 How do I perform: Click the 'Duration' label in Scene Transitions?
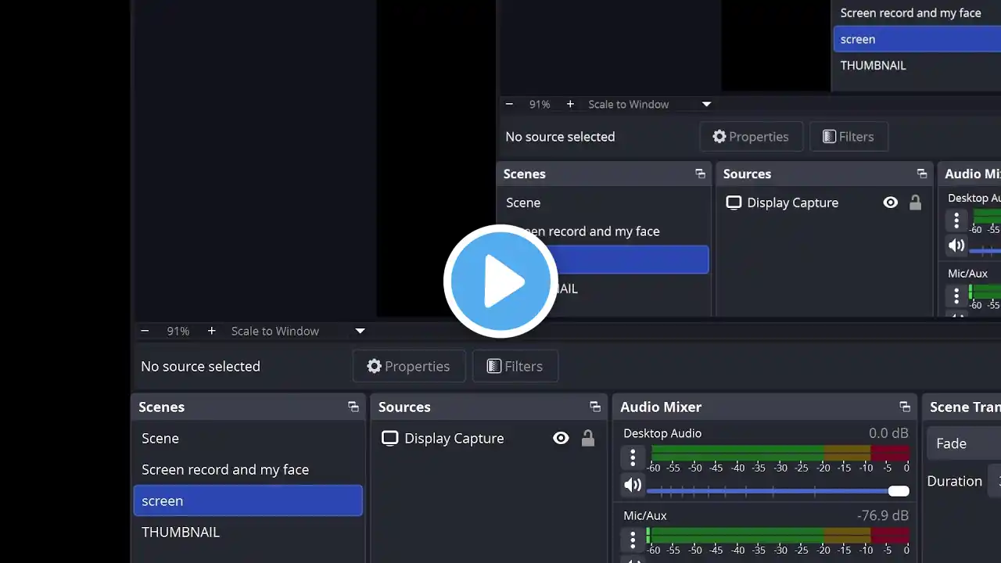click(x=954, y=482)
